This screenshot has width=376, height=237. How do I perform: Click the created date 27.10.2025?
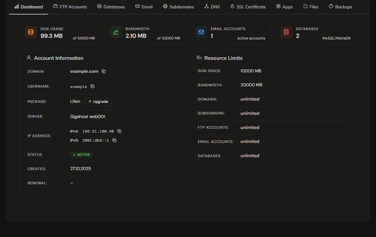(x=80, y=168)
